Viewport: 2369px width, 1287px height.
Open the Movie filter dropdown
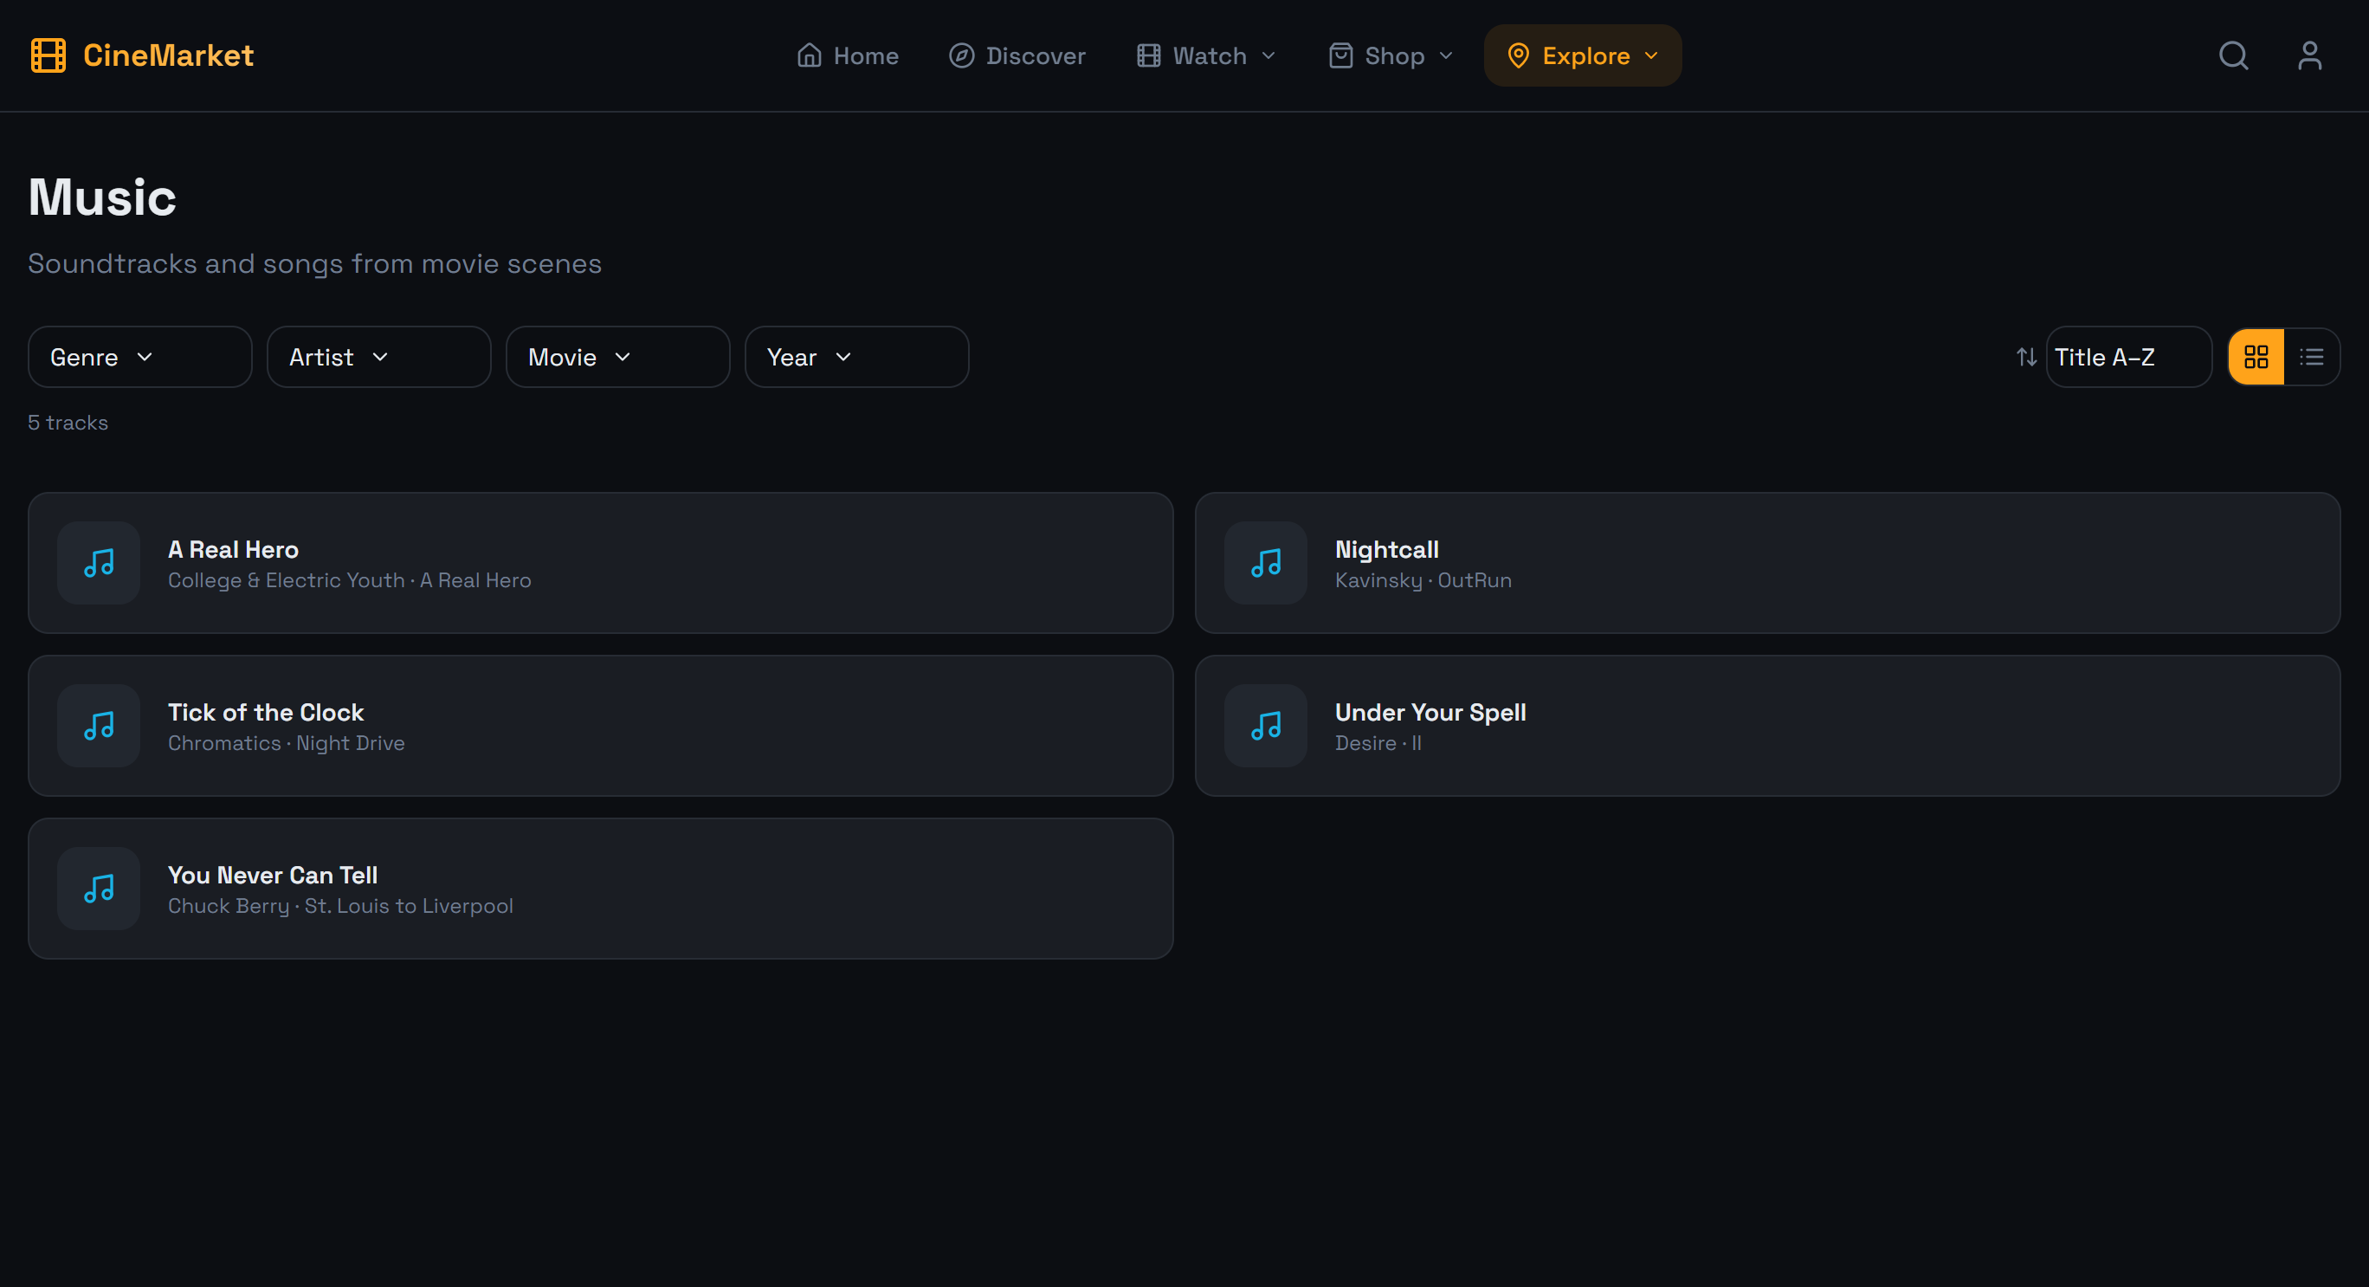pos(617,357)
